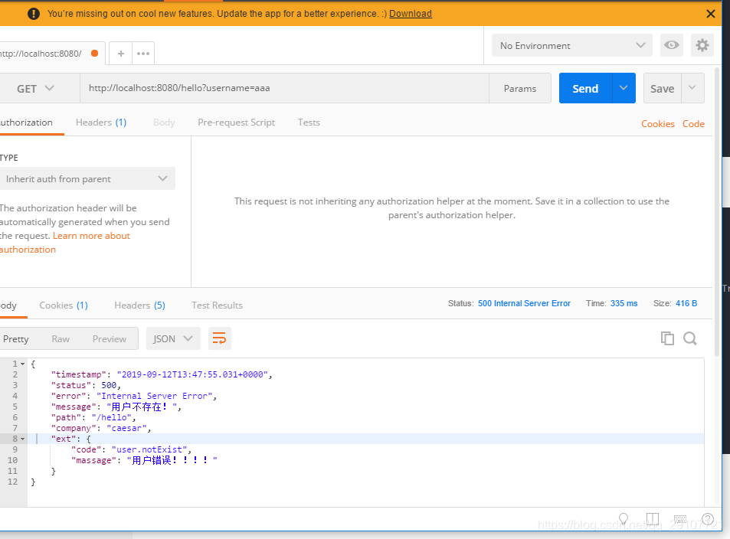Click the "user.notExist" code value
Image resolution: width=730 pixels, height=539 pixels.
(x=149, y=449)
